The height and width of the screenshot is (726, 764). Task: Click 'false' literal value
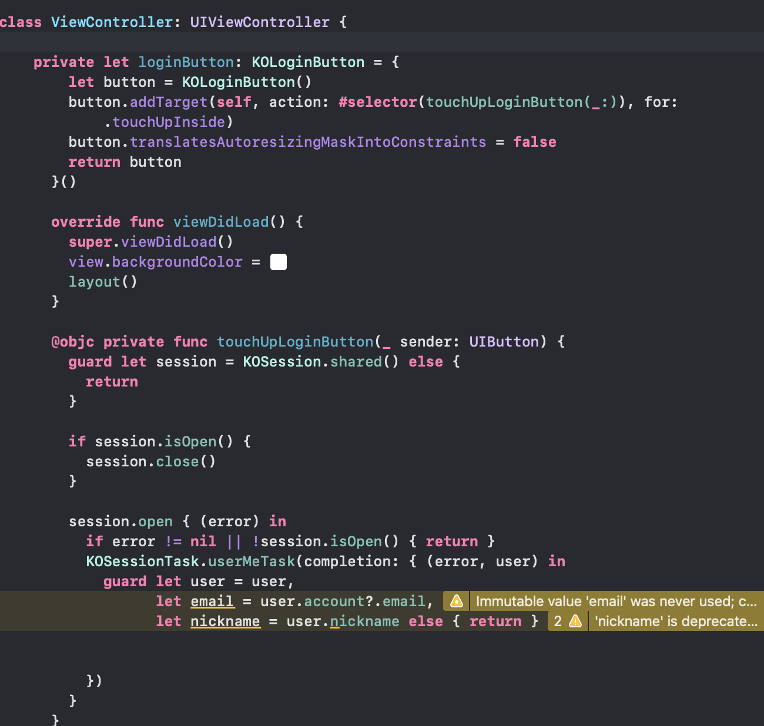(535, 142)
